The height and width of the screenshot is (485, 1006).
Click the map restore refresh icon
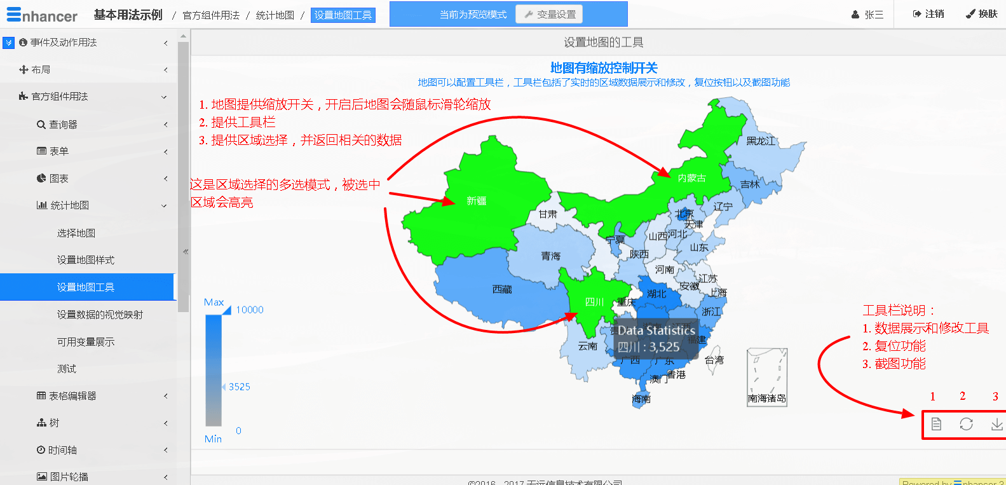[966, 424]
